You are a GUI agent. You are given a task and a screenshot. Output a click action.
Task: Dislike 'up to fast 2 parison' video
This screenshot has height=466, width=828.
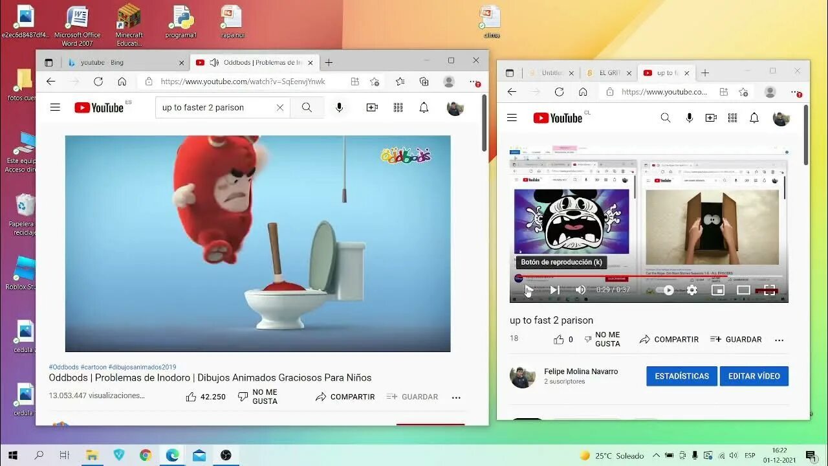click(x=602, y=339)
